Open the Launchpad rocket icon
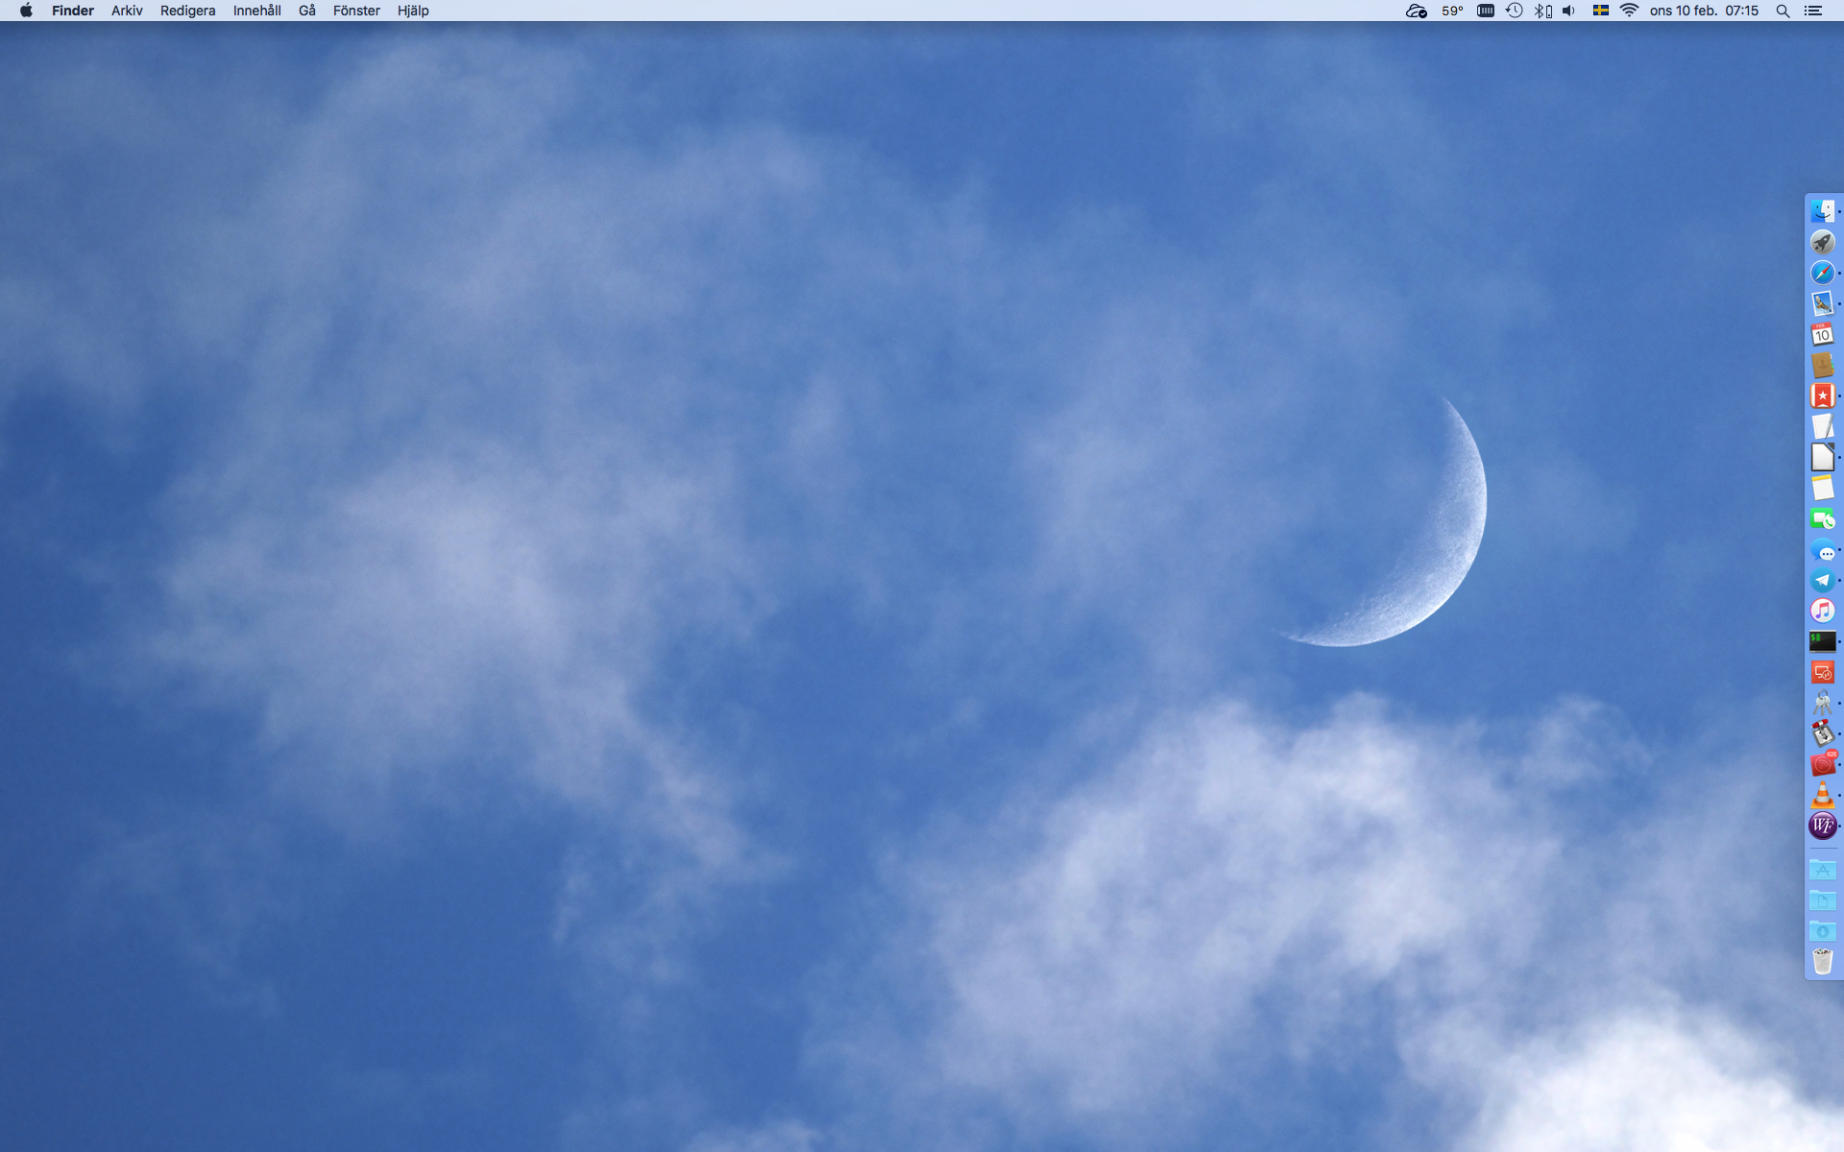This screenshot has width=1844, height=1152. click(1822, 243)
